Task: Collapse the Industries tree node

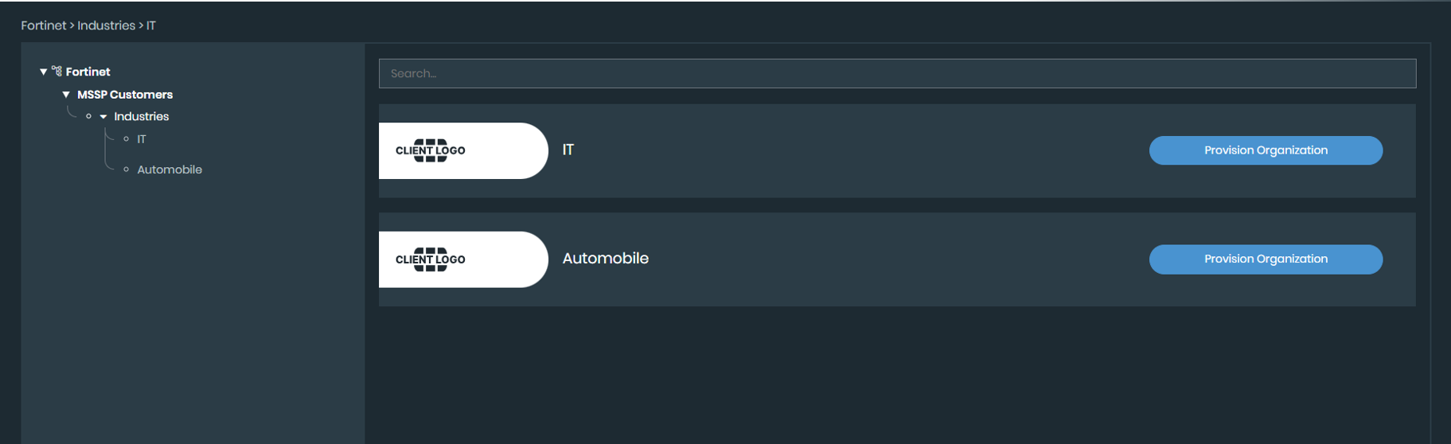Action: coord(103,117)
